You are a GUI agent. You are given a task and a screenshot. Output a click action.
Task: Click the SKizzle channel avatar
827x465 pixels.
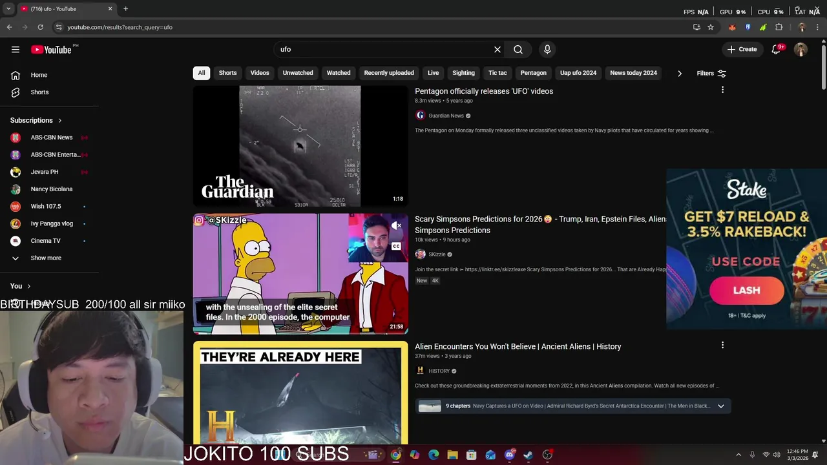pyautogui.click(x=420, y=254)
